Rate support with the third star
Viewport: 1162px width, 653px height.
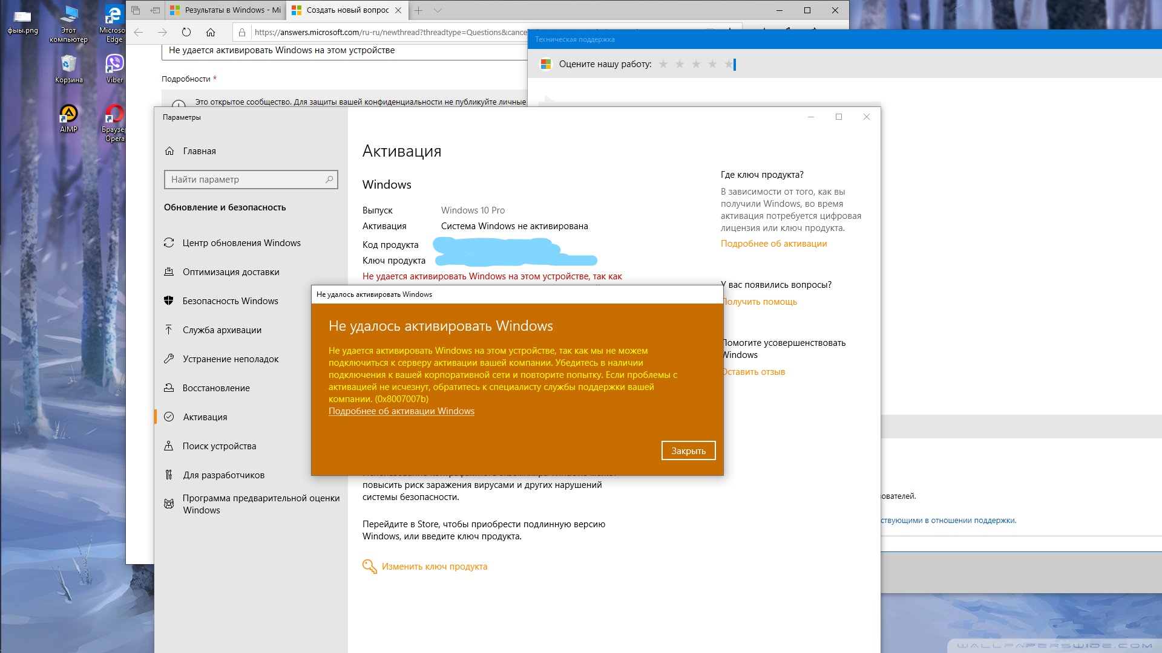point(696,64)
